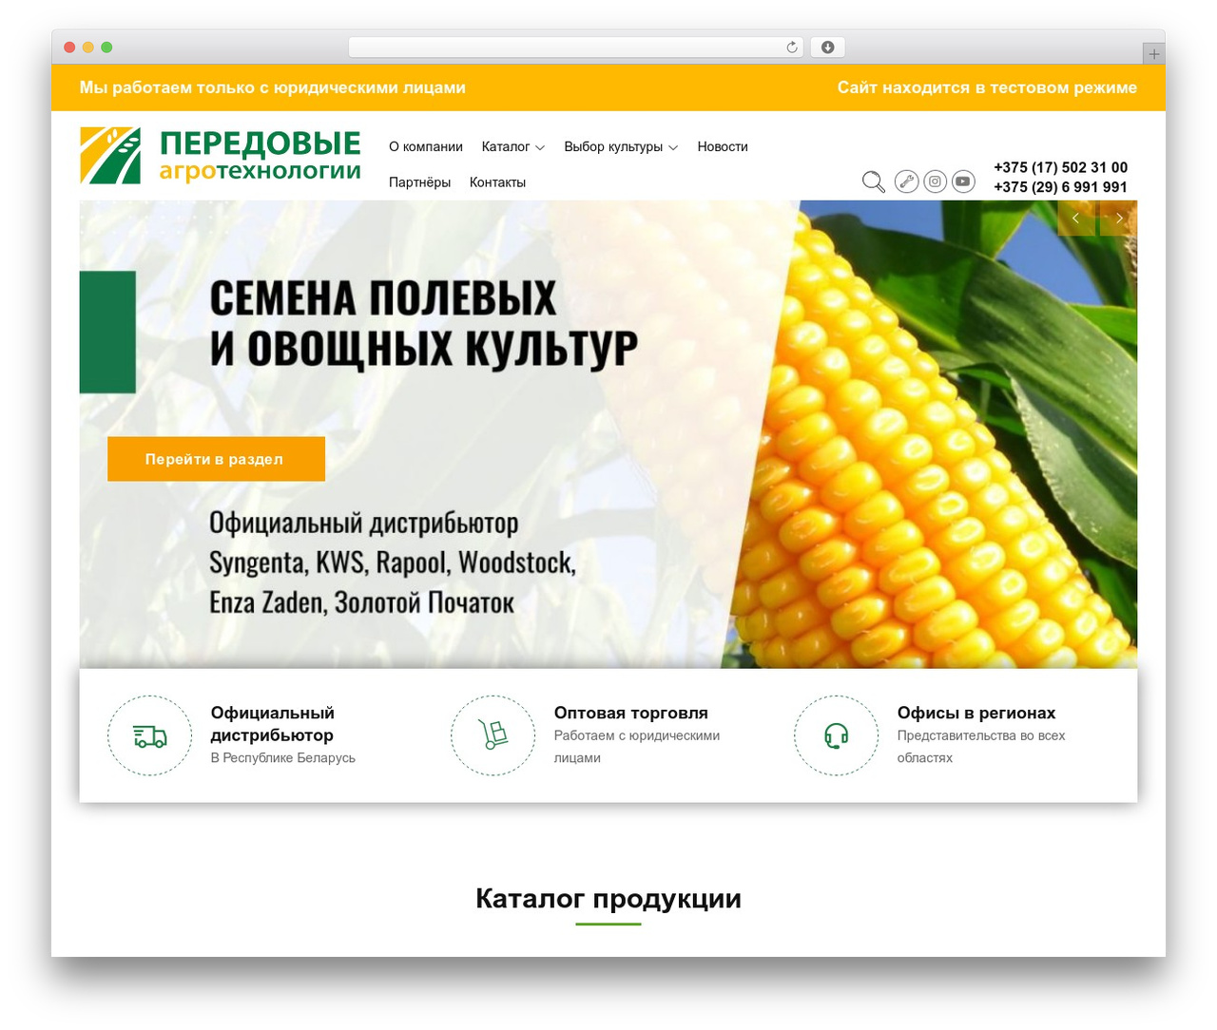Open the YouTube icon link

(x=963, y=181)
